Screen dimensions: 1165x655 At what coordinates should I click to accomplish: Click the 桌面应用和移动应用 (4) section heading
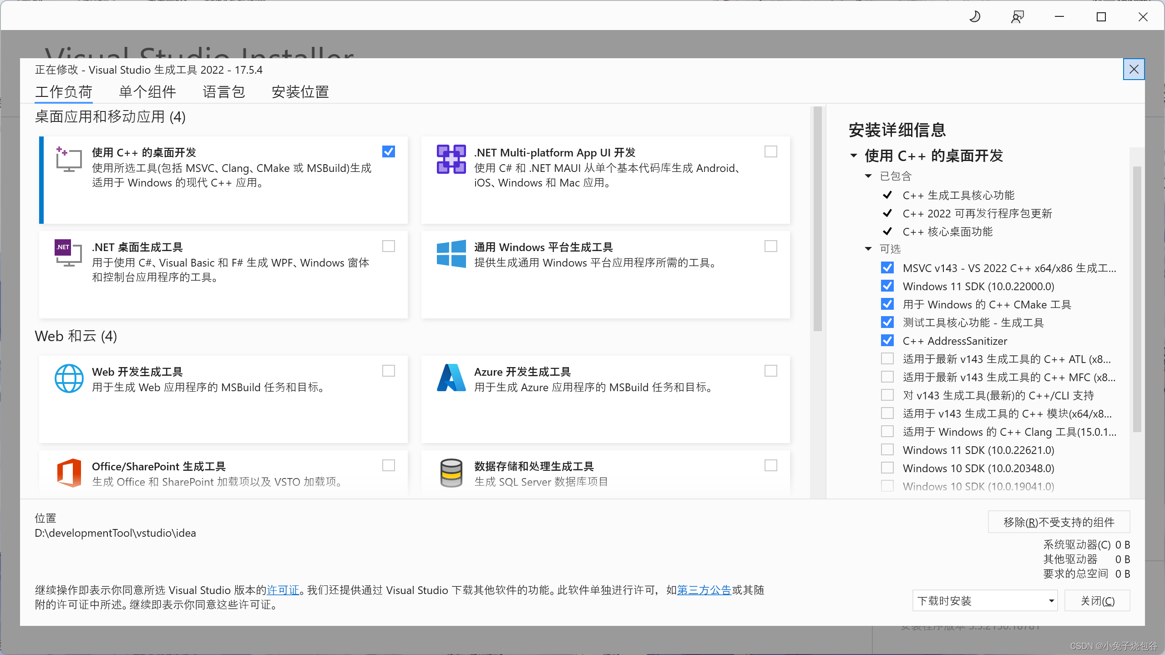click(110, 117)
